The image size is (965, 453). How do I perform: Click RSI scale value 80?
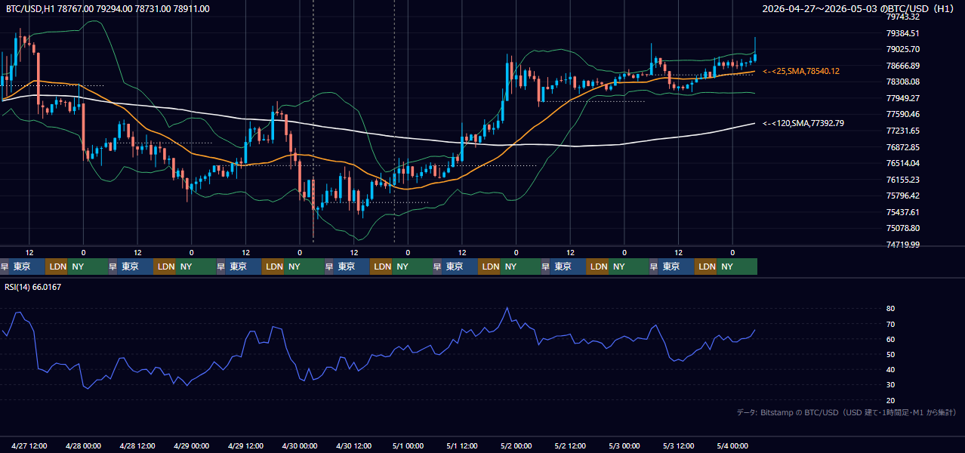point(890,309)
